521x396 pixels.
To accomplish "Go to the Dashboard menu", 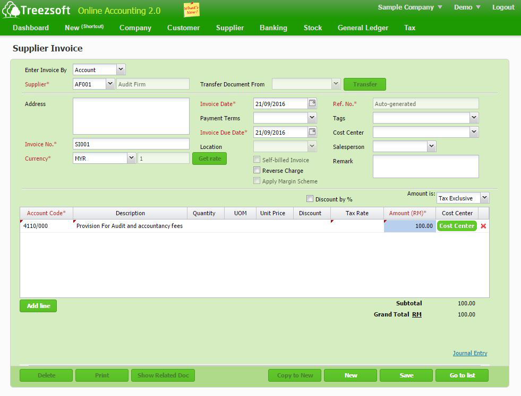I will [31, 28].
